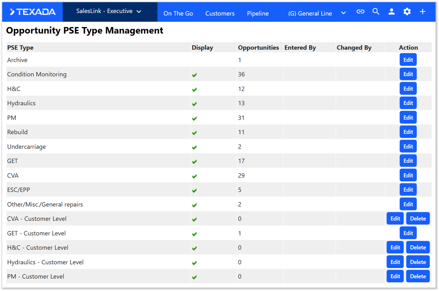Viewport: 439px width, 291px height.
Task: Click Display checkmark for ESC/EPP row
Action: click(194, 190)
